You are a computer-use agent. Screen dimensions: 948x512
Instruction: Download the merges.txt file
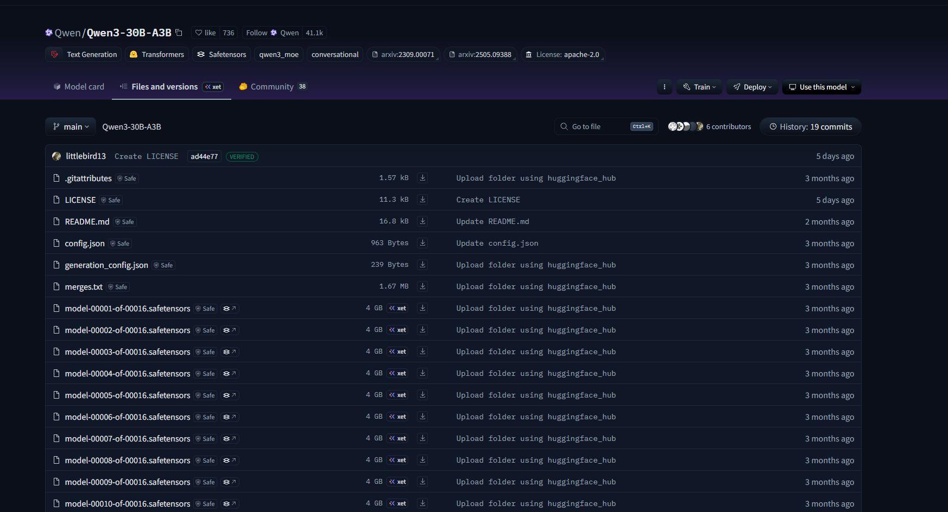pos(422,286)
